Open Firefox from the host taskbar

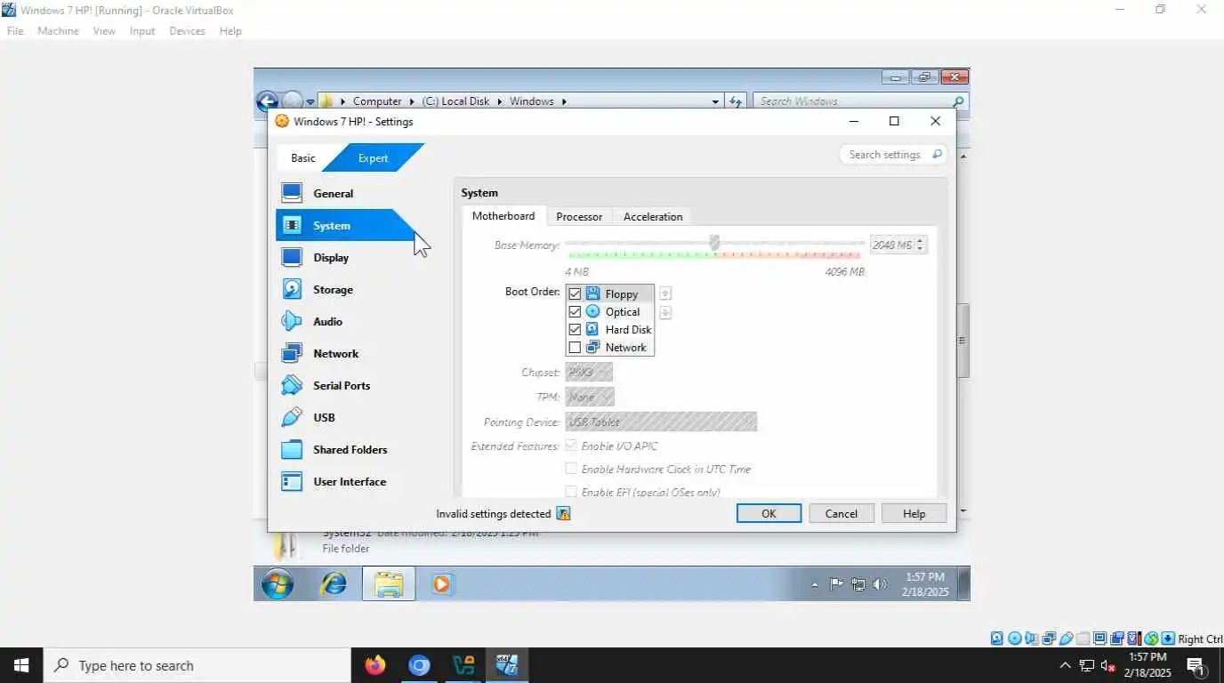pos(375,665)
